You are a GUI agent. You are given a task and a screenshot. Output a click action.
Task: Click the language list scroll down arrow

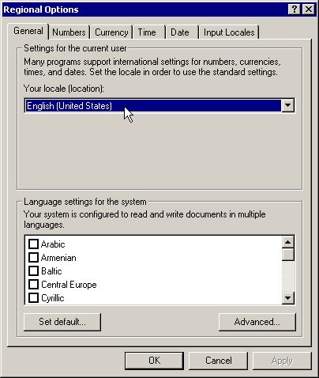coord(288,298)
